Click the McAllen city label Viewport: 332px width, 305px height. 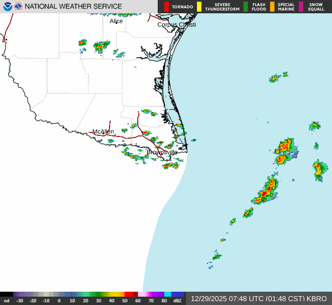103,131
